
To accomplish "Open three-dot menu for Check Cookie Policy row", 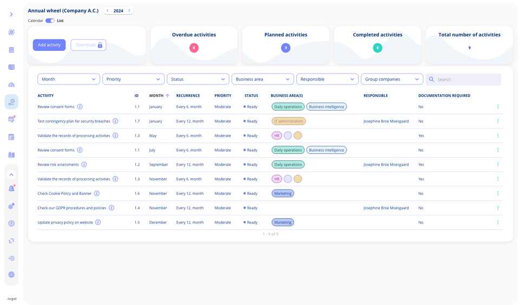I will tap(498, 193).
